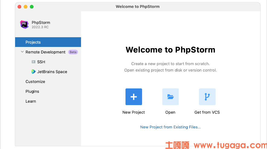Image resolution: width=267 pixels, height=149 pixels.
Task: Select the Projects tab
Action: click(48, 42)
